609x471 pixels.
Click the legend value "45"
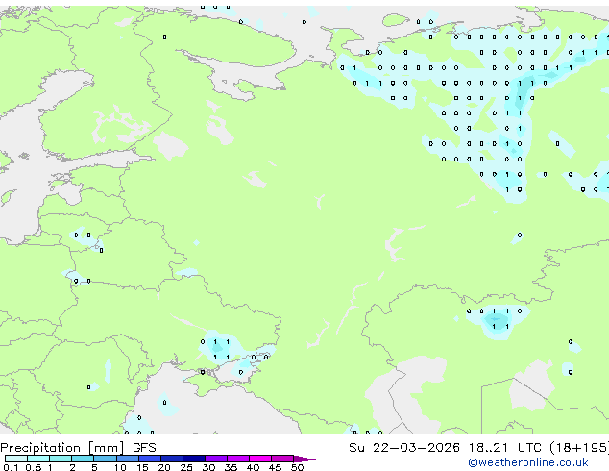pos(275,467)
